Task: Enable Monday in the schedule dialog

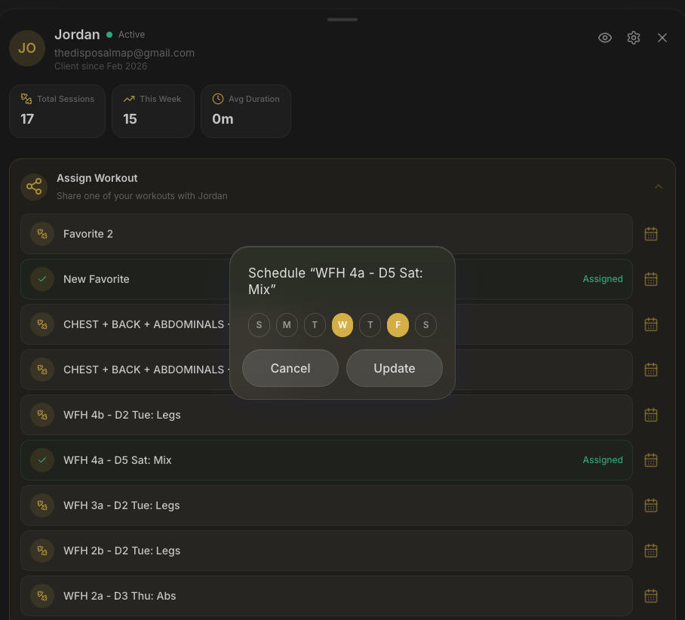Action: coord(287,325)
